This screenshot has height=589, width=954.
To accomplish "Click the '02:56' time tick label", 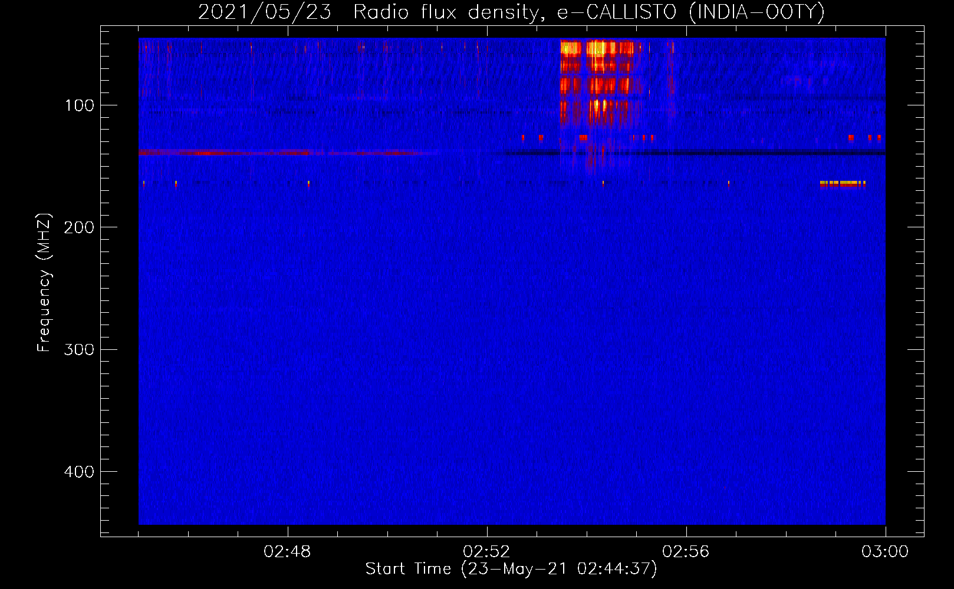I will pos(686,552).
